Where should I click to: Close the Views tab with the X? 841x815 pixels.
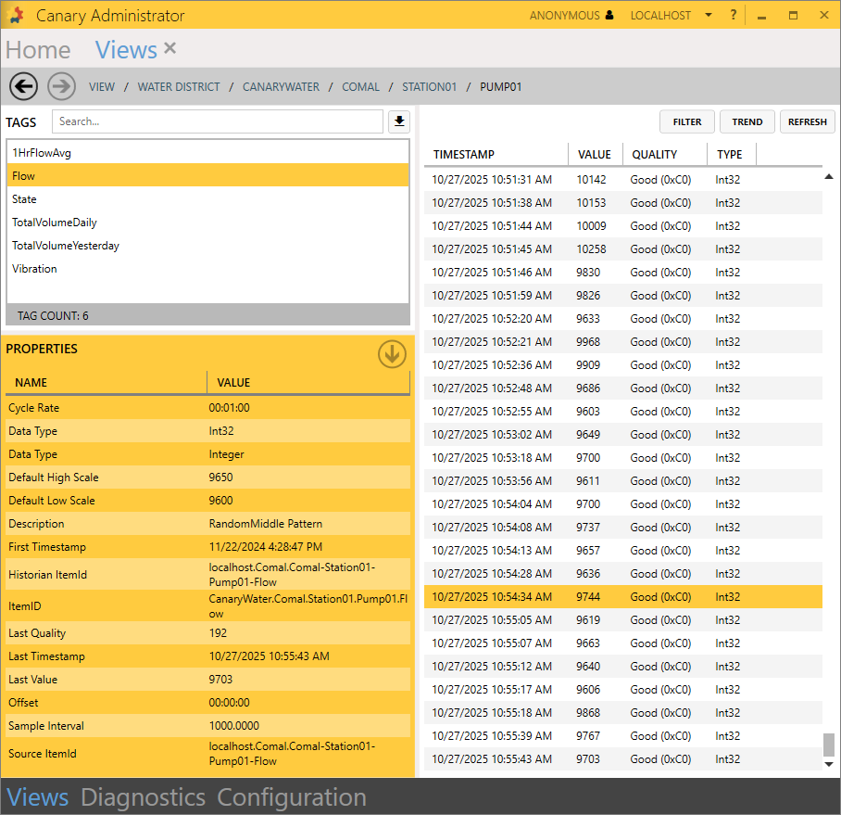point(169,48)
